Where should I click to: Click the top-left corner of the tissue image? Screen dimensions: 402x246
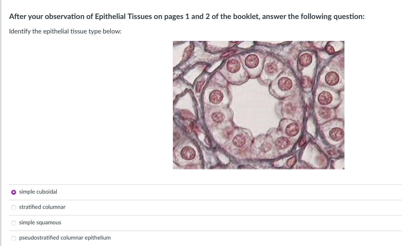point(175,43)
